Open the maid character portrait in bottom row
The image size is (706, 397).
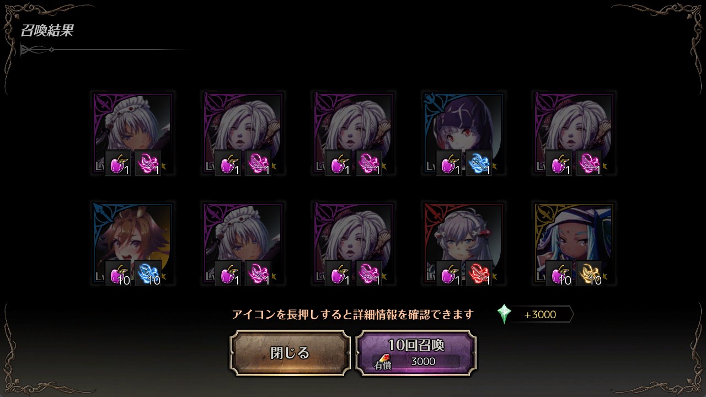coord(243,244)
